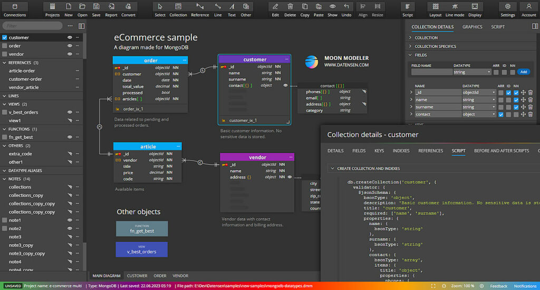Expand the COLLECTION SPECIFICS section
The image size is (540, 290).
(x=435, y=46)
